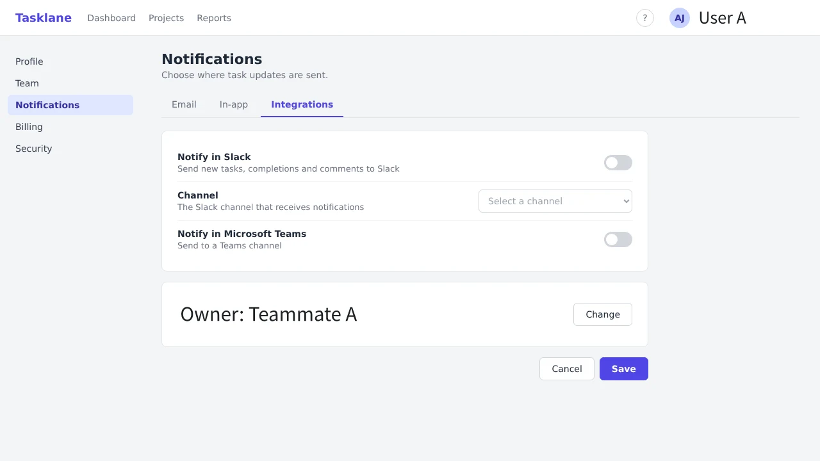Click the Change owner button
The image size is (820, 461).
(603, 314)
